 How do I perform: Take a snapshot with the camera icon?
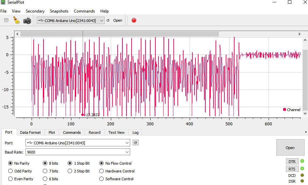27,20
